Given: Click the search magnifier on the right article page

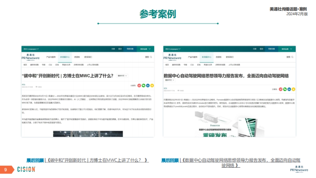Looking at the screenshot, I should point(292,57).
